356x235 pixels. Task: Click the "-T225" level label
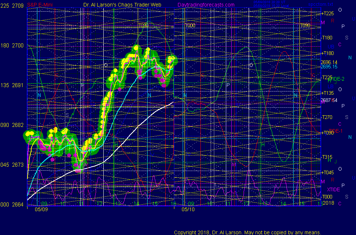(327, 77)
